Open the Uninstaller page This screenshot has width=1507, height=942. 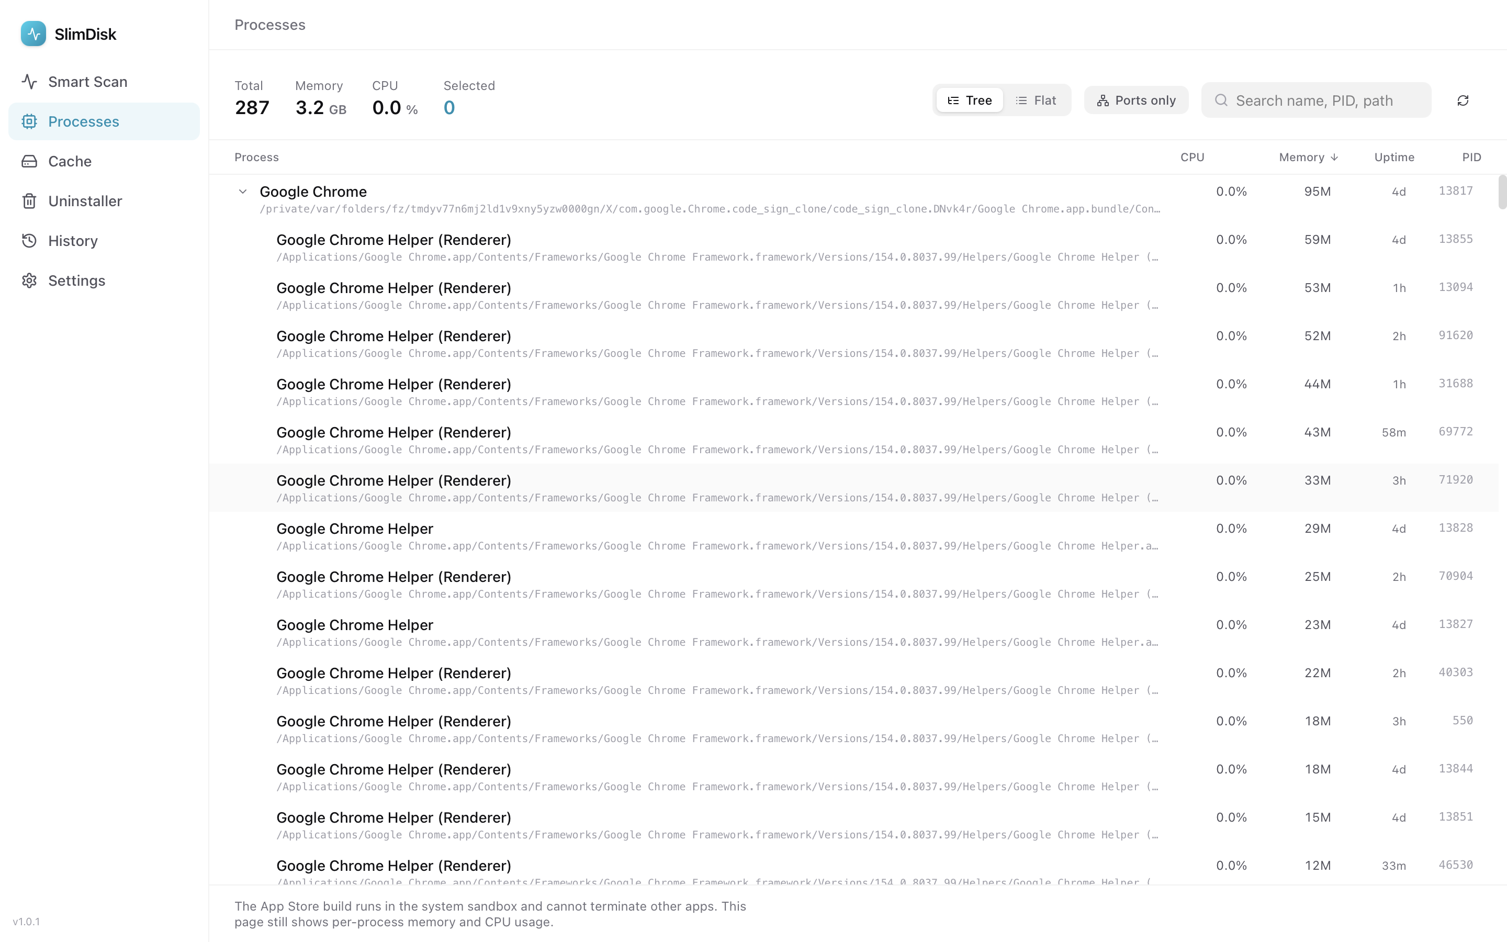coord(104,201)
